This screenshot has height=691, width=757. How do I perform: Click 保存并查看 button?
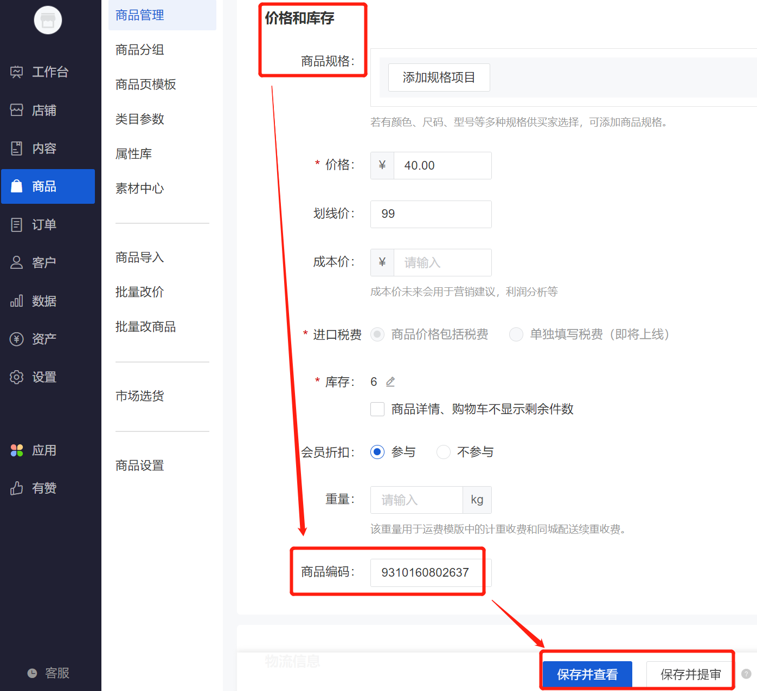tap(587, 674)
